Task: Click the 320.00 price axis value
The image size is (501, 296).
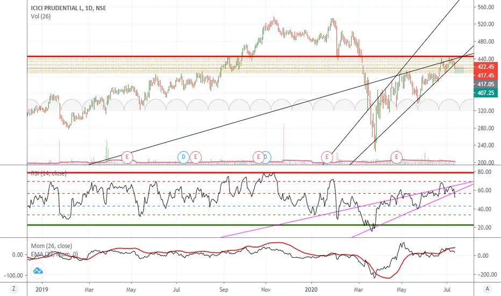Action: point(486,111)
